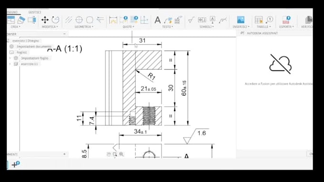
Task: Open the MODIFICA dropdown
Action: 50,27
